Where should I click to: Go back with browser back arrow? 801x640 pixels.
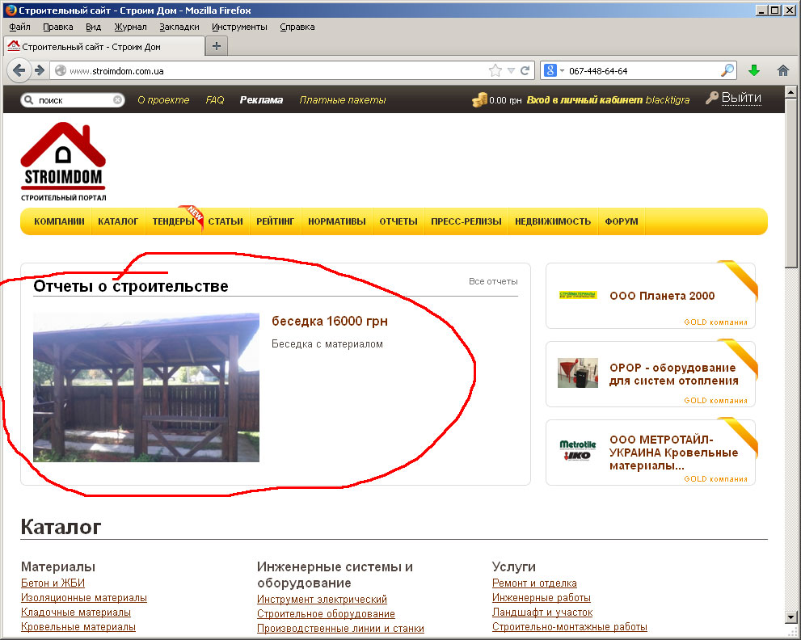click(x=19, y=70)
